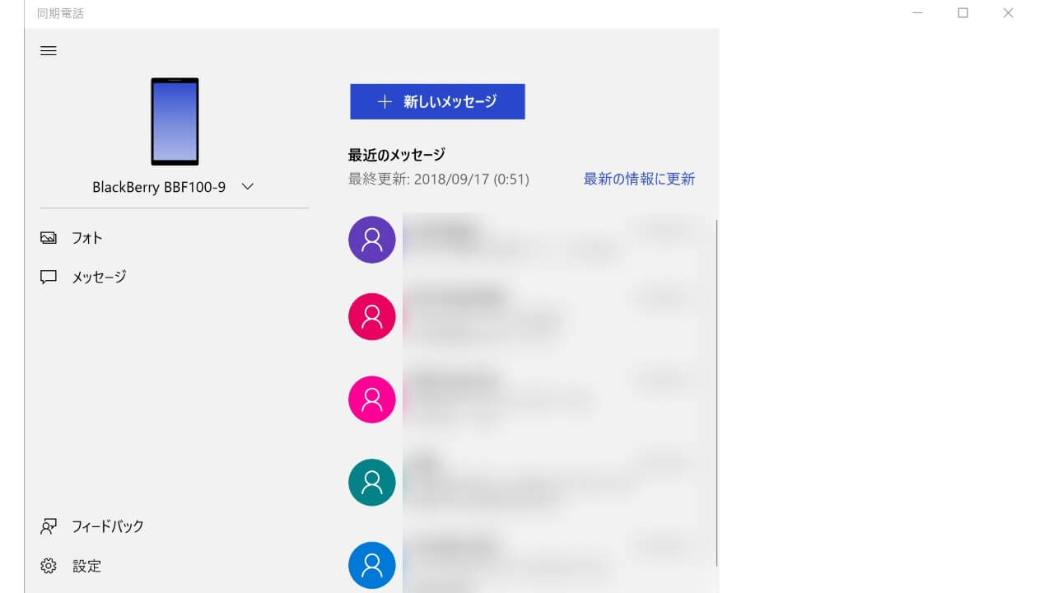Click the phone device image
Image resolution: width=1054 pixels, height=593 pixels.
tap(175, 122)
